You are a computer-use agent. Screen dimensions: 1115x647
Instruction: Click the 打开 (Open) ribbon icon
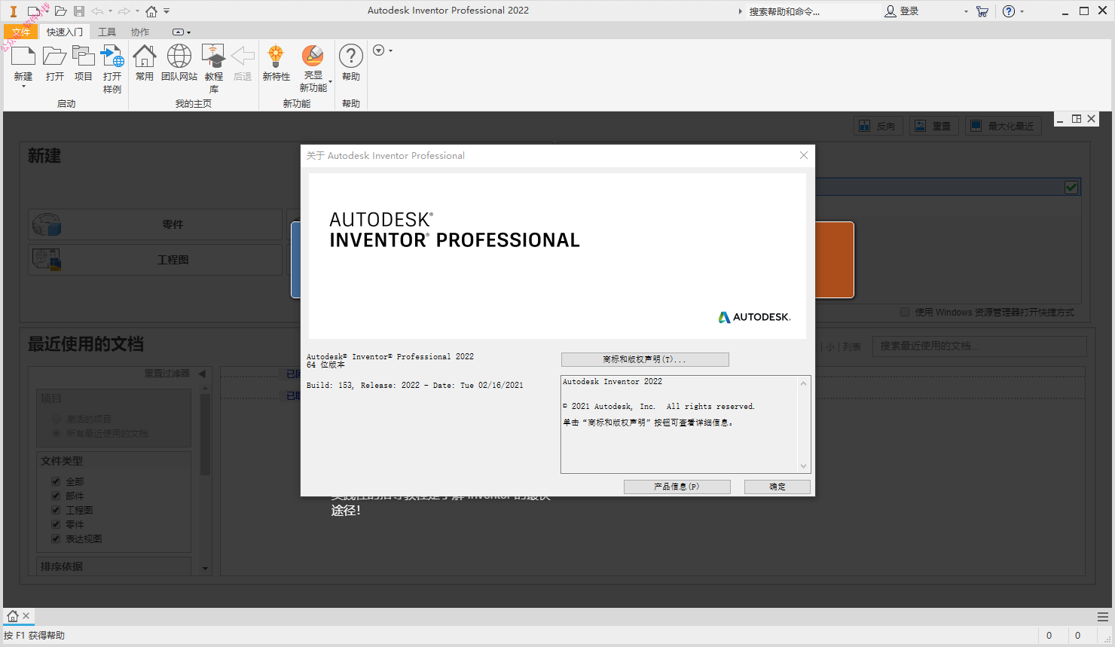54,56
